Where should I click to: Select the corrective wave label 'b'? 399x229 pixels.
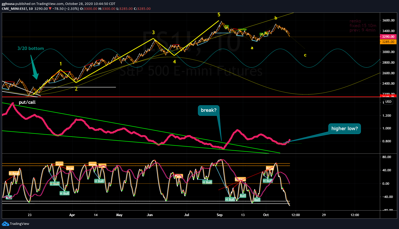point(276,18)
